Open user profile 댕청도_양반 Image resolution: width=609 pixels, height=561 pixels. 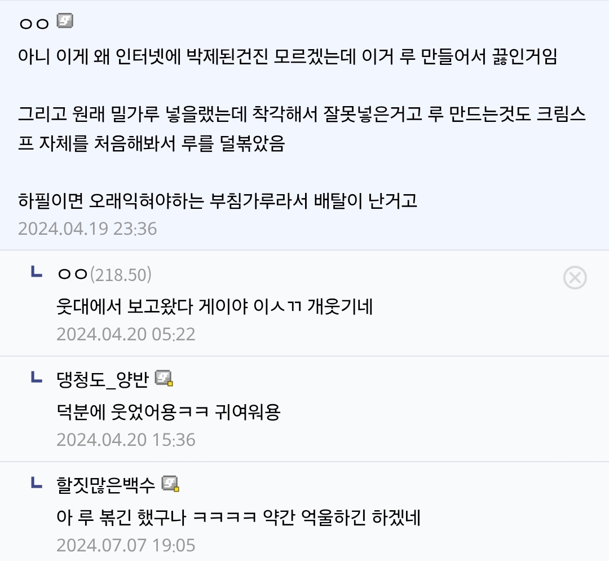(103, 379)
